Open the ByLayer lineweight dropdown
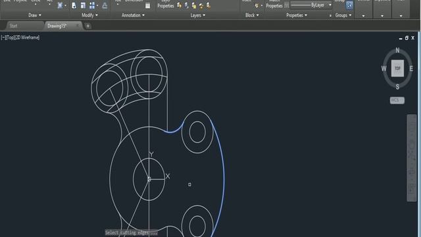The width and height of the screenshot is (421, 237). (330, 5)
